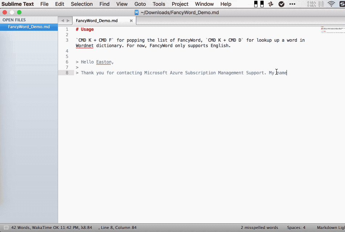Close the FancyWord_Demo.md tab
This screenshot has width=345, height=232.
[131, 21]
